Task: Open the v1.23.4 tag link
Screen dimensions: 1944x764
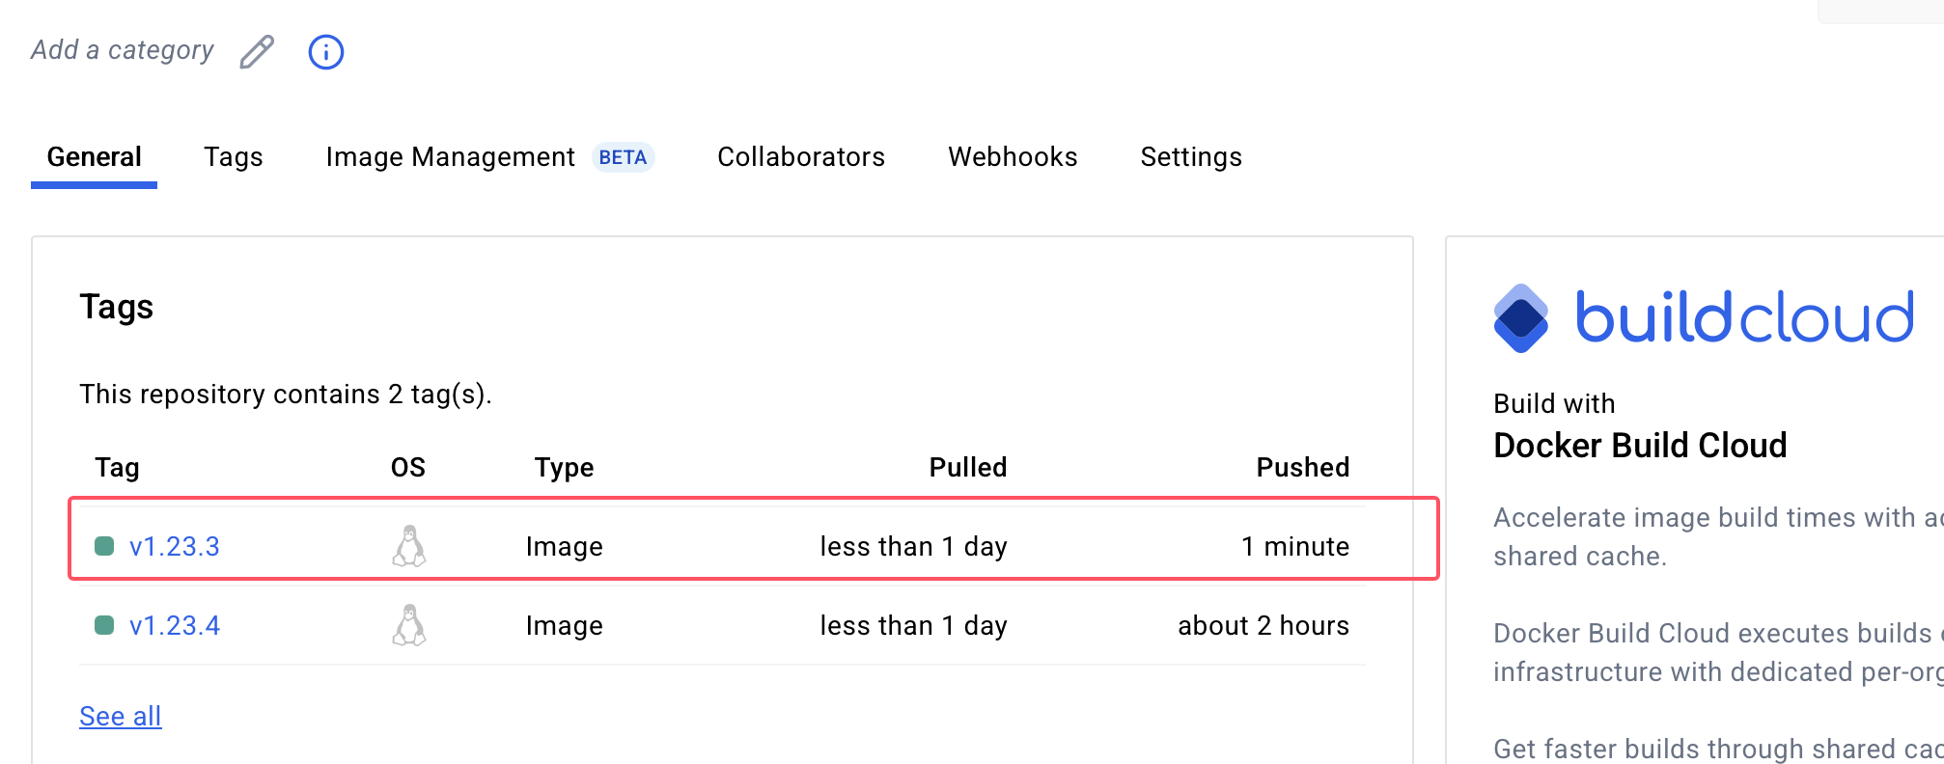Action: 175,626
